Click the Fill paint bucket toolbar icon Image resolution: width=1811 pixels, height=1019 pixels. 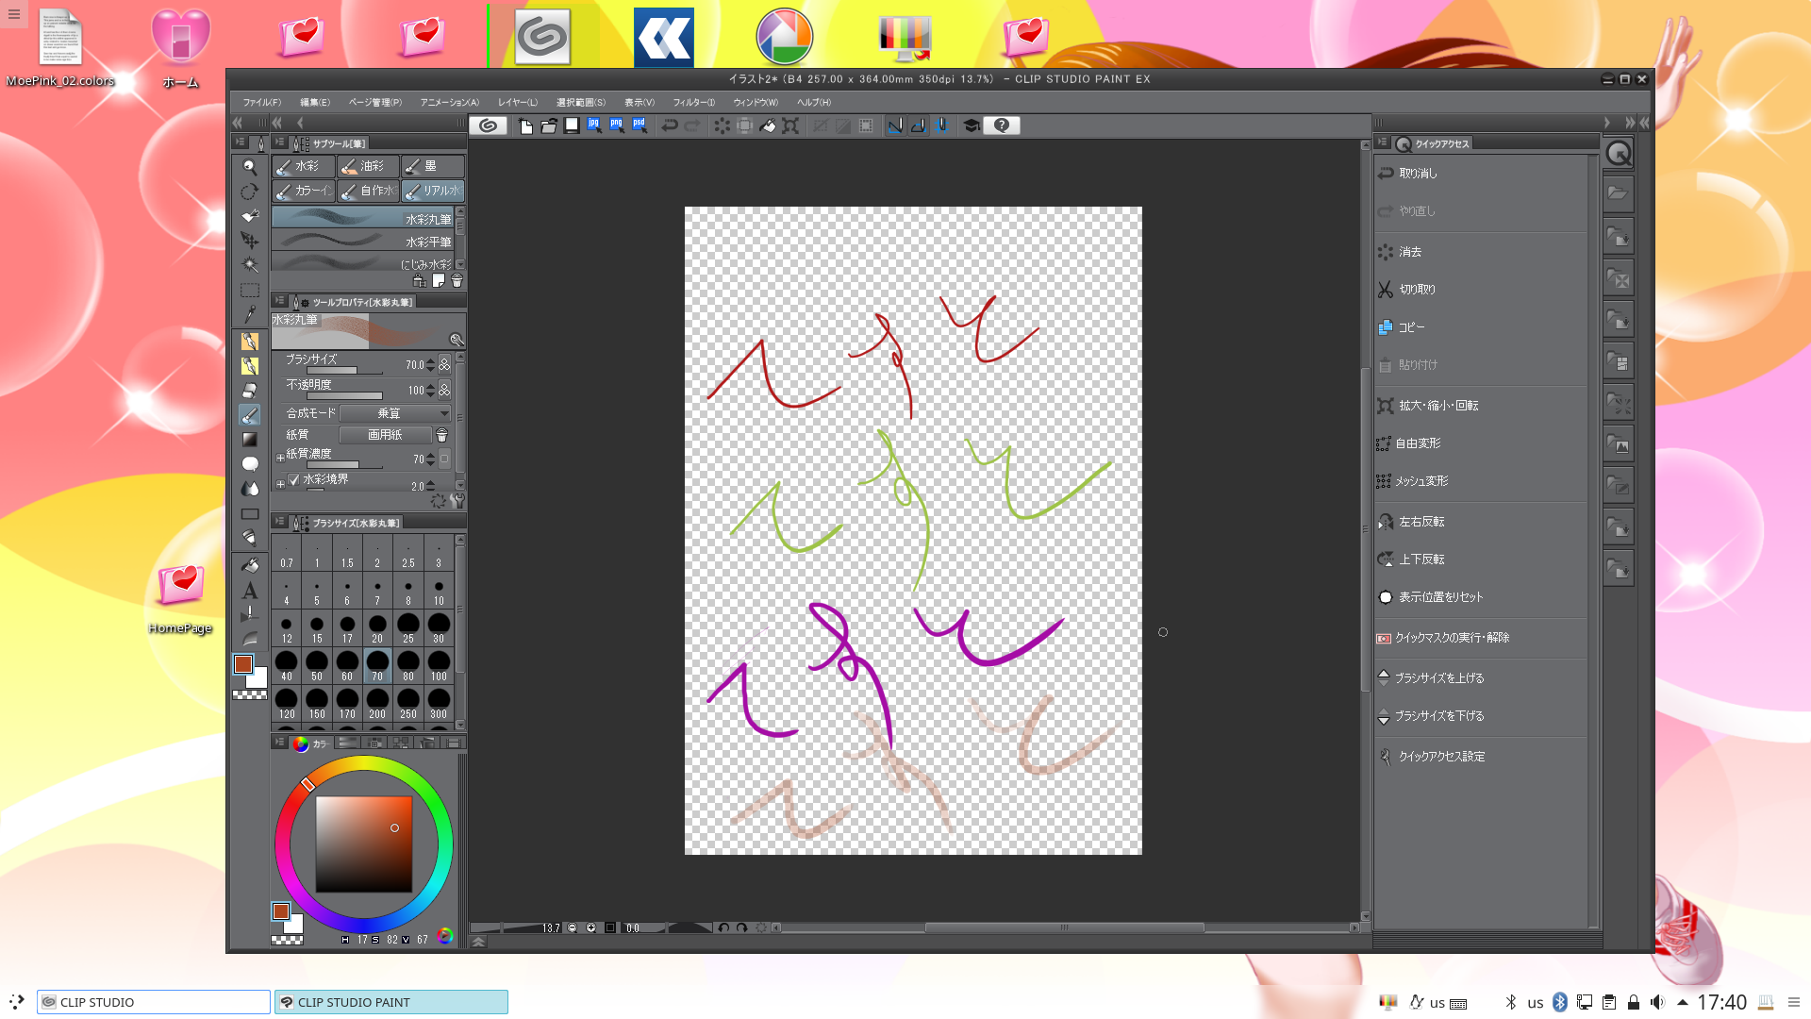(768, 125)
